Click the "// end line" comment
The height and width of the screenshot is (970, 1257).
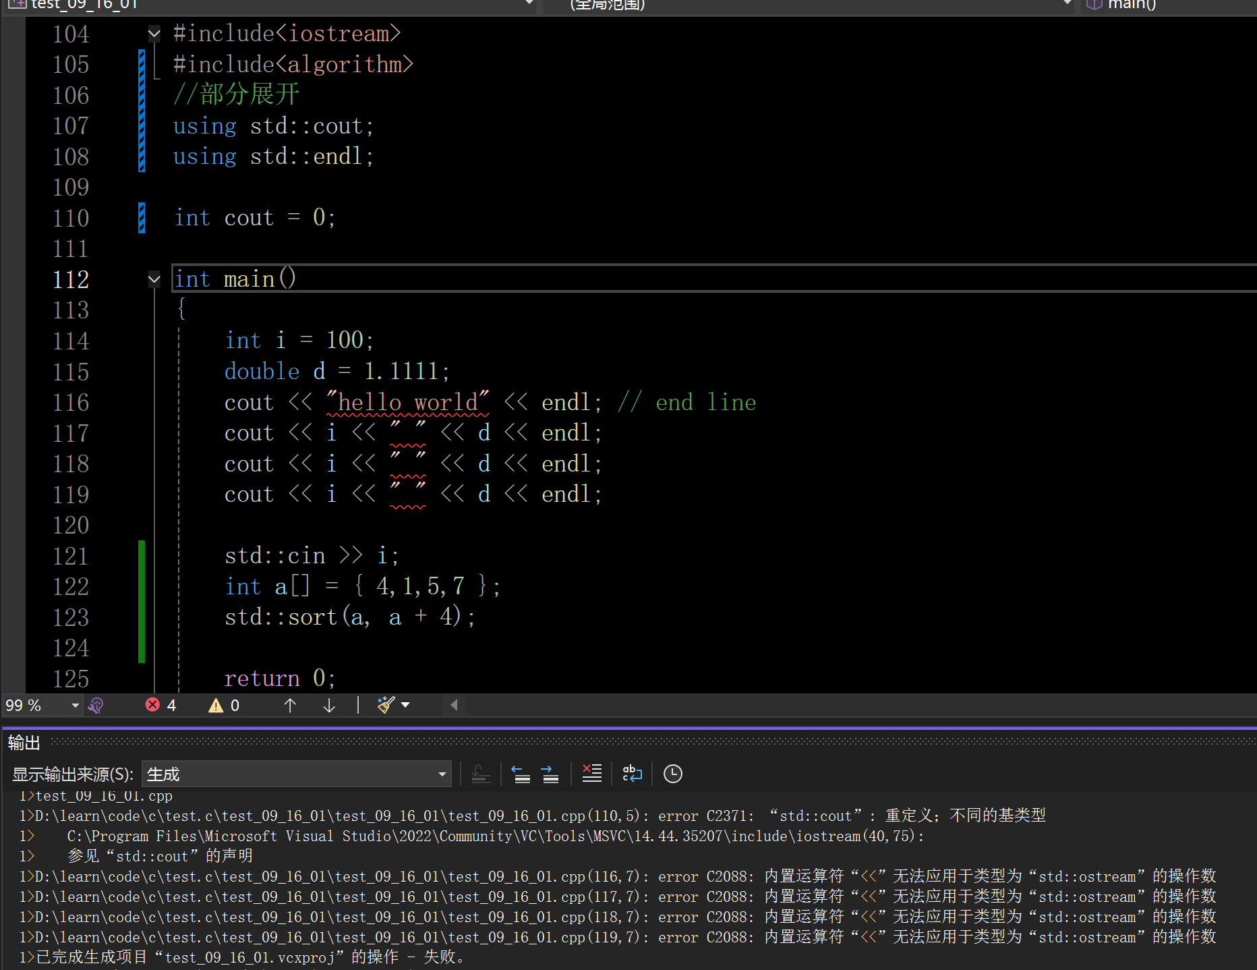click(687, 402)
